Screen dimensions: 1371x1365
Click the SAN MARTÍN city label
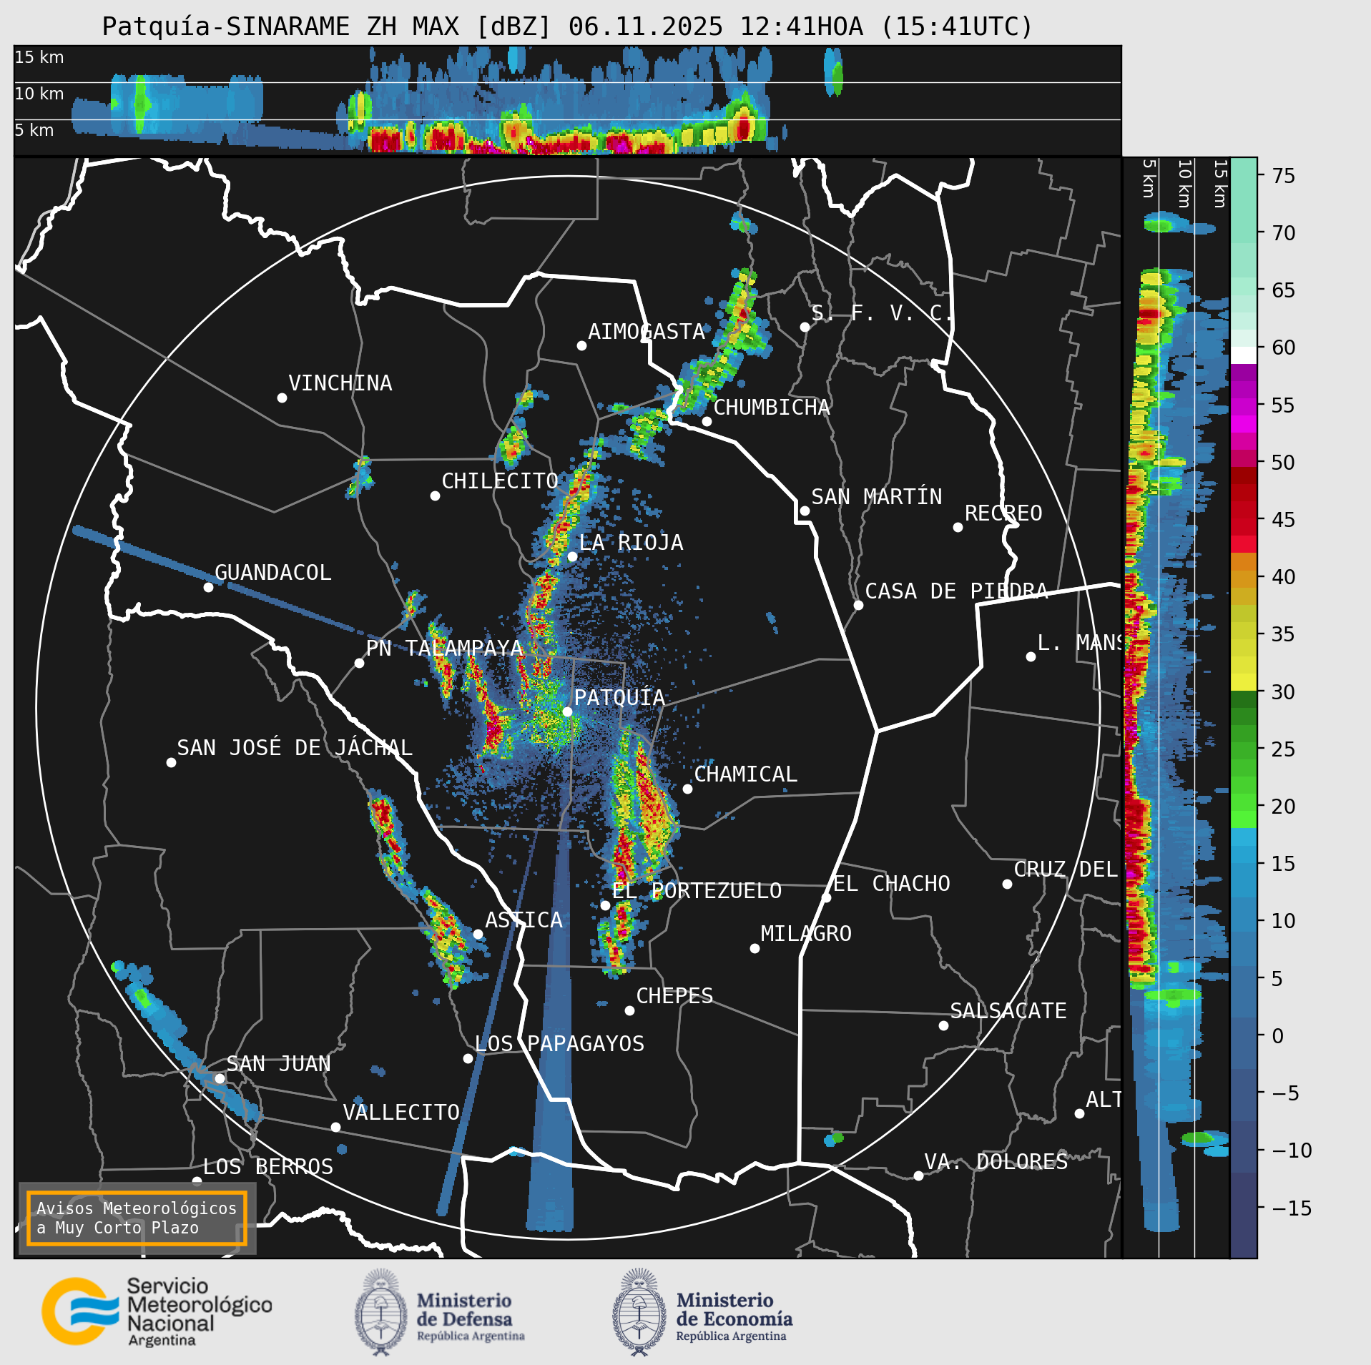point(877,497)
